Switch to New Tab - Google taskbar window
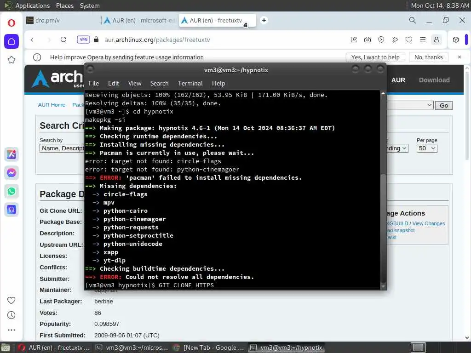Screen dimensions: 471x353 (x=209, y=347)
